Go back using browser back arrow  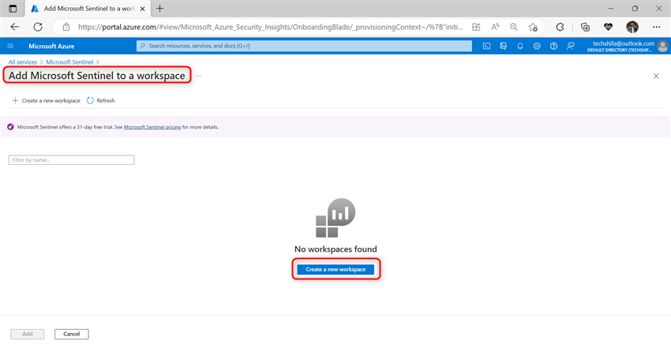[x=15, y=27]
